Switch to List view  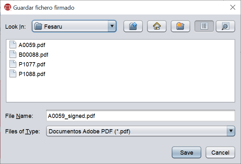pyautogui.click(x=204, y=26)
